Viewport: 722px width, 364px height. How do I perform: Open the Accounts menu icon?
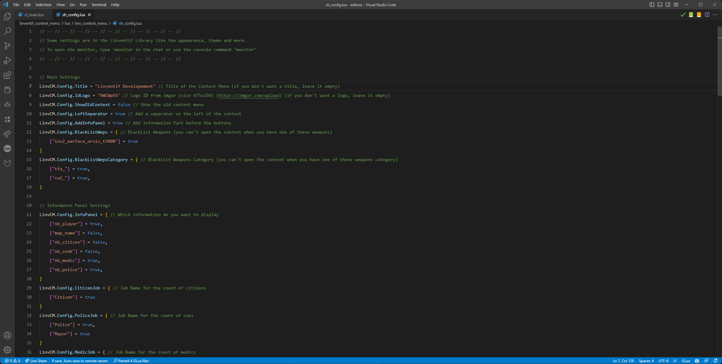click(7, 335)
